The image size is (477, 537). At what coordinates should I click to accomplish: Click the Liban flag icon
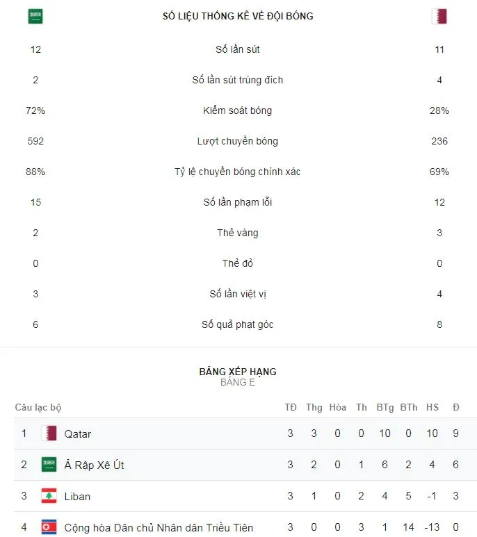coord(49,496)
